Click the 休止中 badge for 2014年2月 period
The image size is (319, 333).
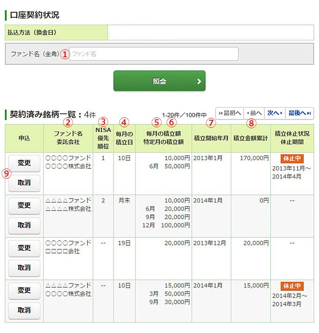click(x=292, y=286)
